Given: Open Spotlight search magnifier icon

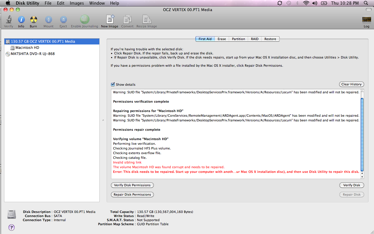Looking at the screenshot, I should (366, 3).
